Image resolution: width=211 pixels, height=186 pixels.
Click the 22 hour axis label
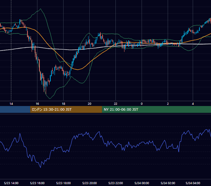click(x=116, y=104)
